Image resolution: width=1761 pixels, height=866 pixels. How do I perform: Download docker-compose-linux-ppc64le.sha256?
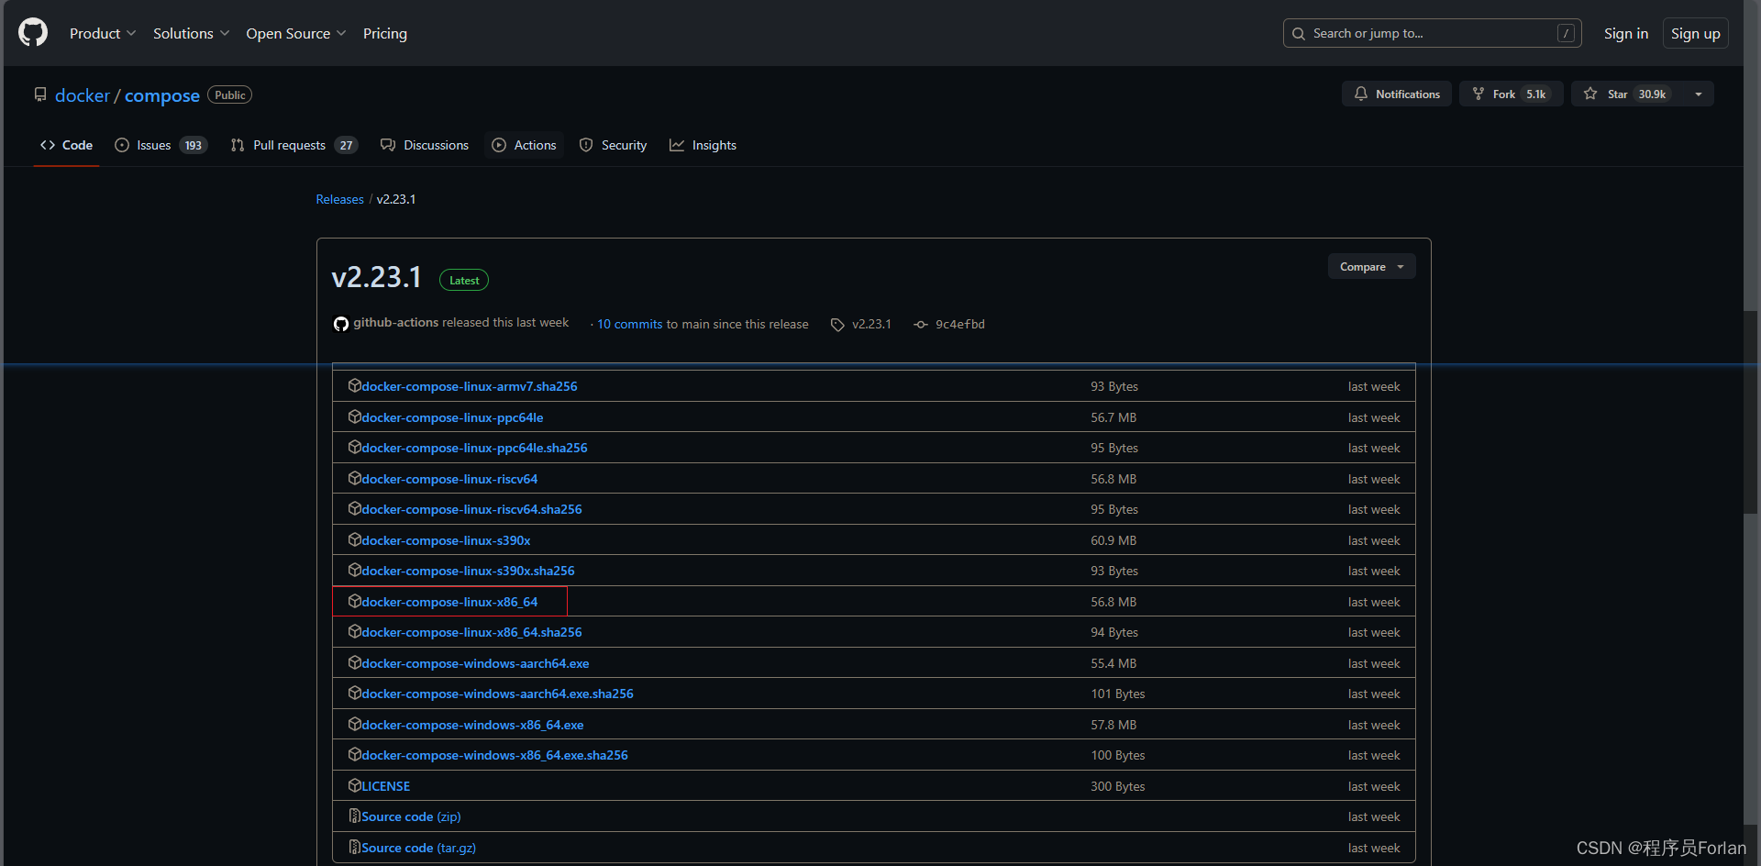[x=474, y=448]
